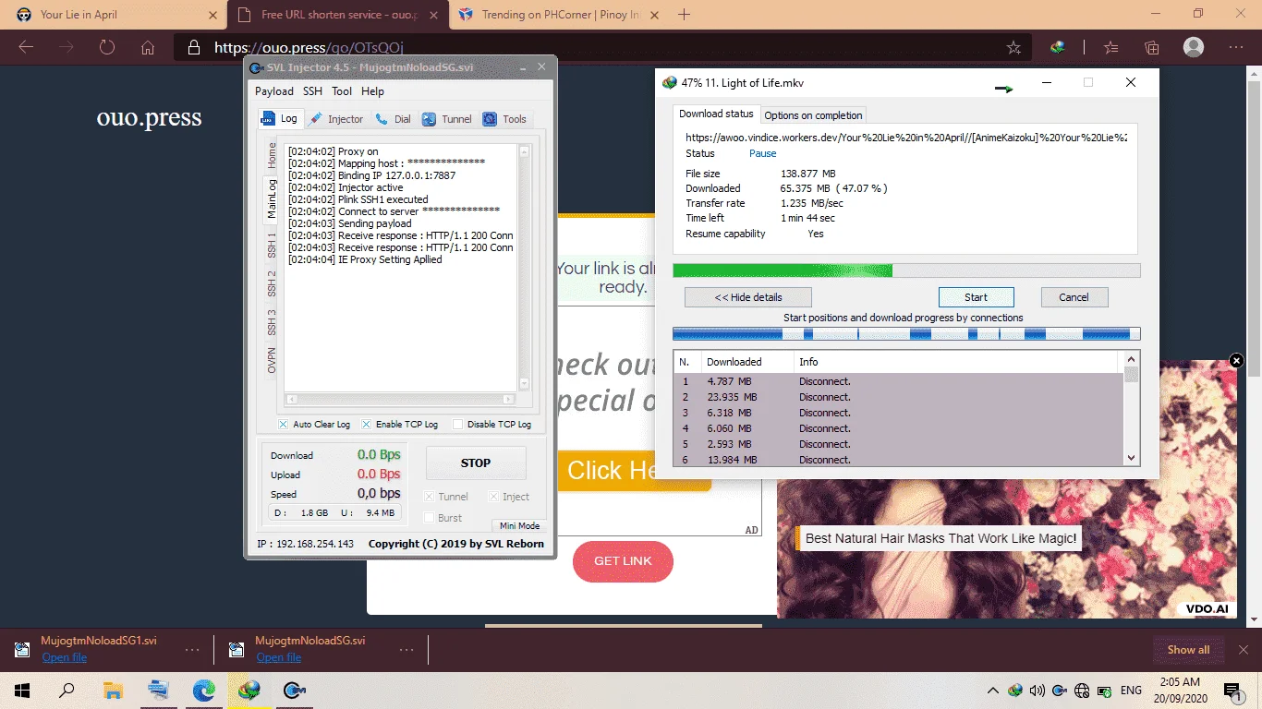Screen dimensions: 1262x709
Task: Open the SSH menu in SVL Injector
Action: pyautogui.click(x=313, y=91)
